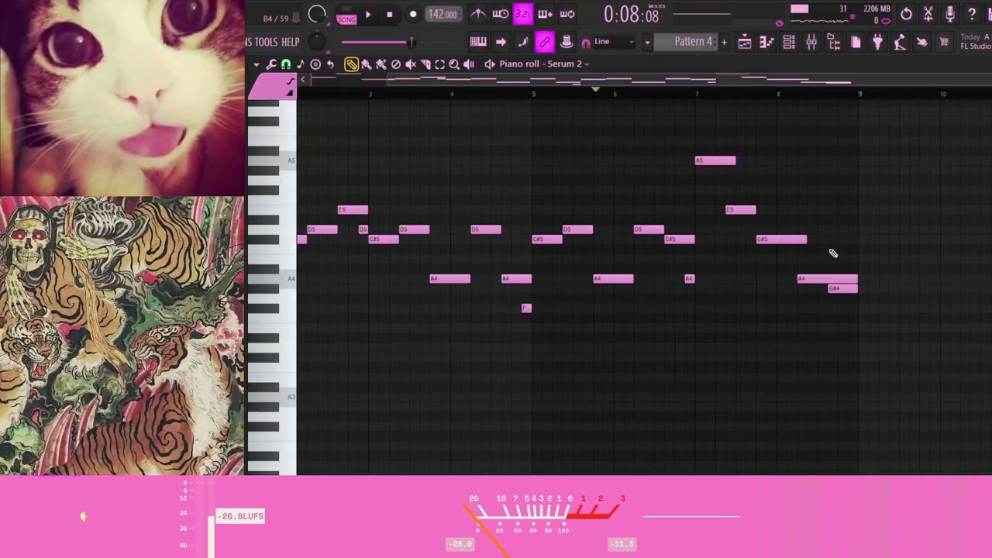Click the audio editor scissors icon
Viewport: 992px width, 558px height.
[928, 14]
